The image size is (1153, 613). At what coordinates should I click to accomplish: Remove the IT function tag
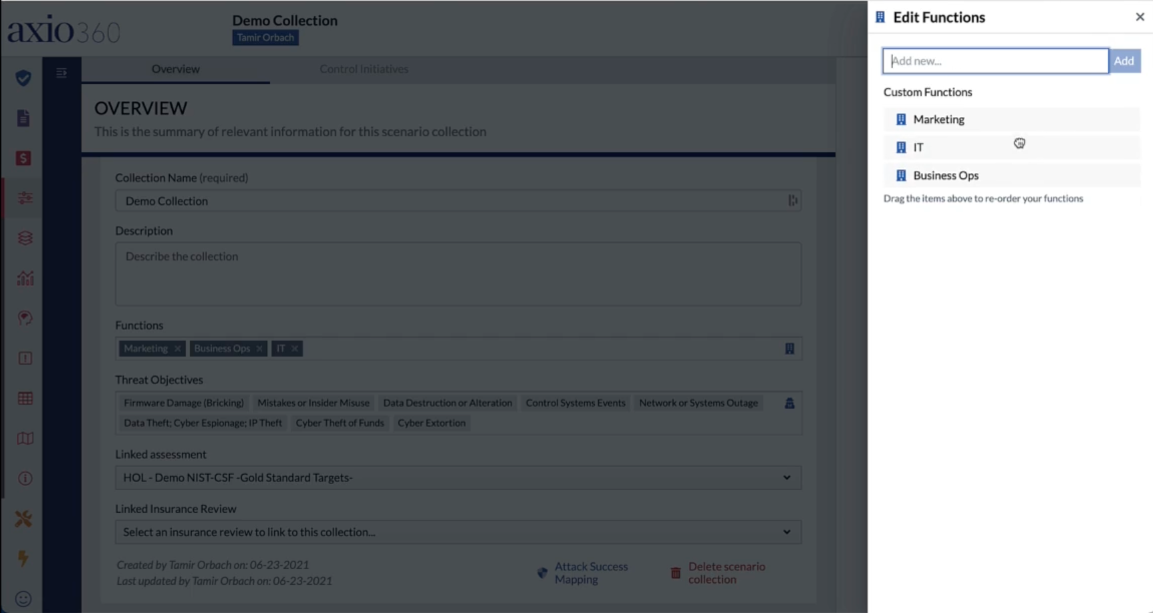[294, 349]
